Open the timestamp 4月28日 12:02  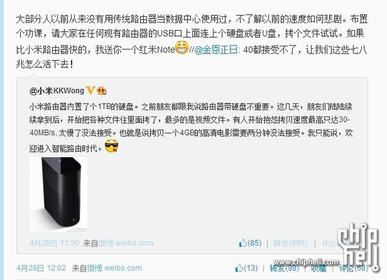(x=41, y=268)
